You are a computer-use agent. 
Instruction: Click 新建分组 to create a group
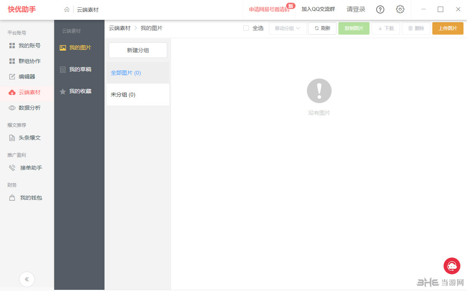(138, 50)
